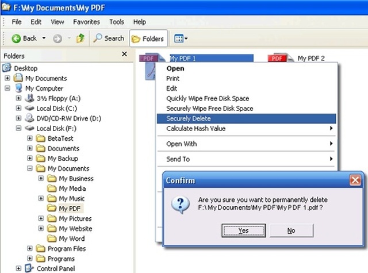This screenshot has width=368, height=273.
Task: Select the DVD/CD-RW Drive (D:) icon
Action: click(29, 118)
